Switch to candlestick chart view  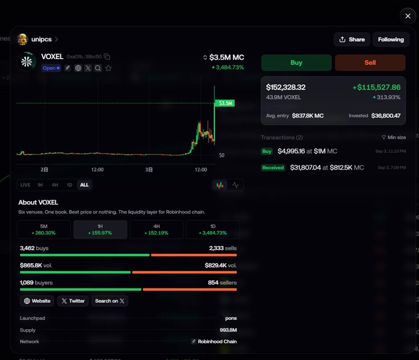coord(220,185)
